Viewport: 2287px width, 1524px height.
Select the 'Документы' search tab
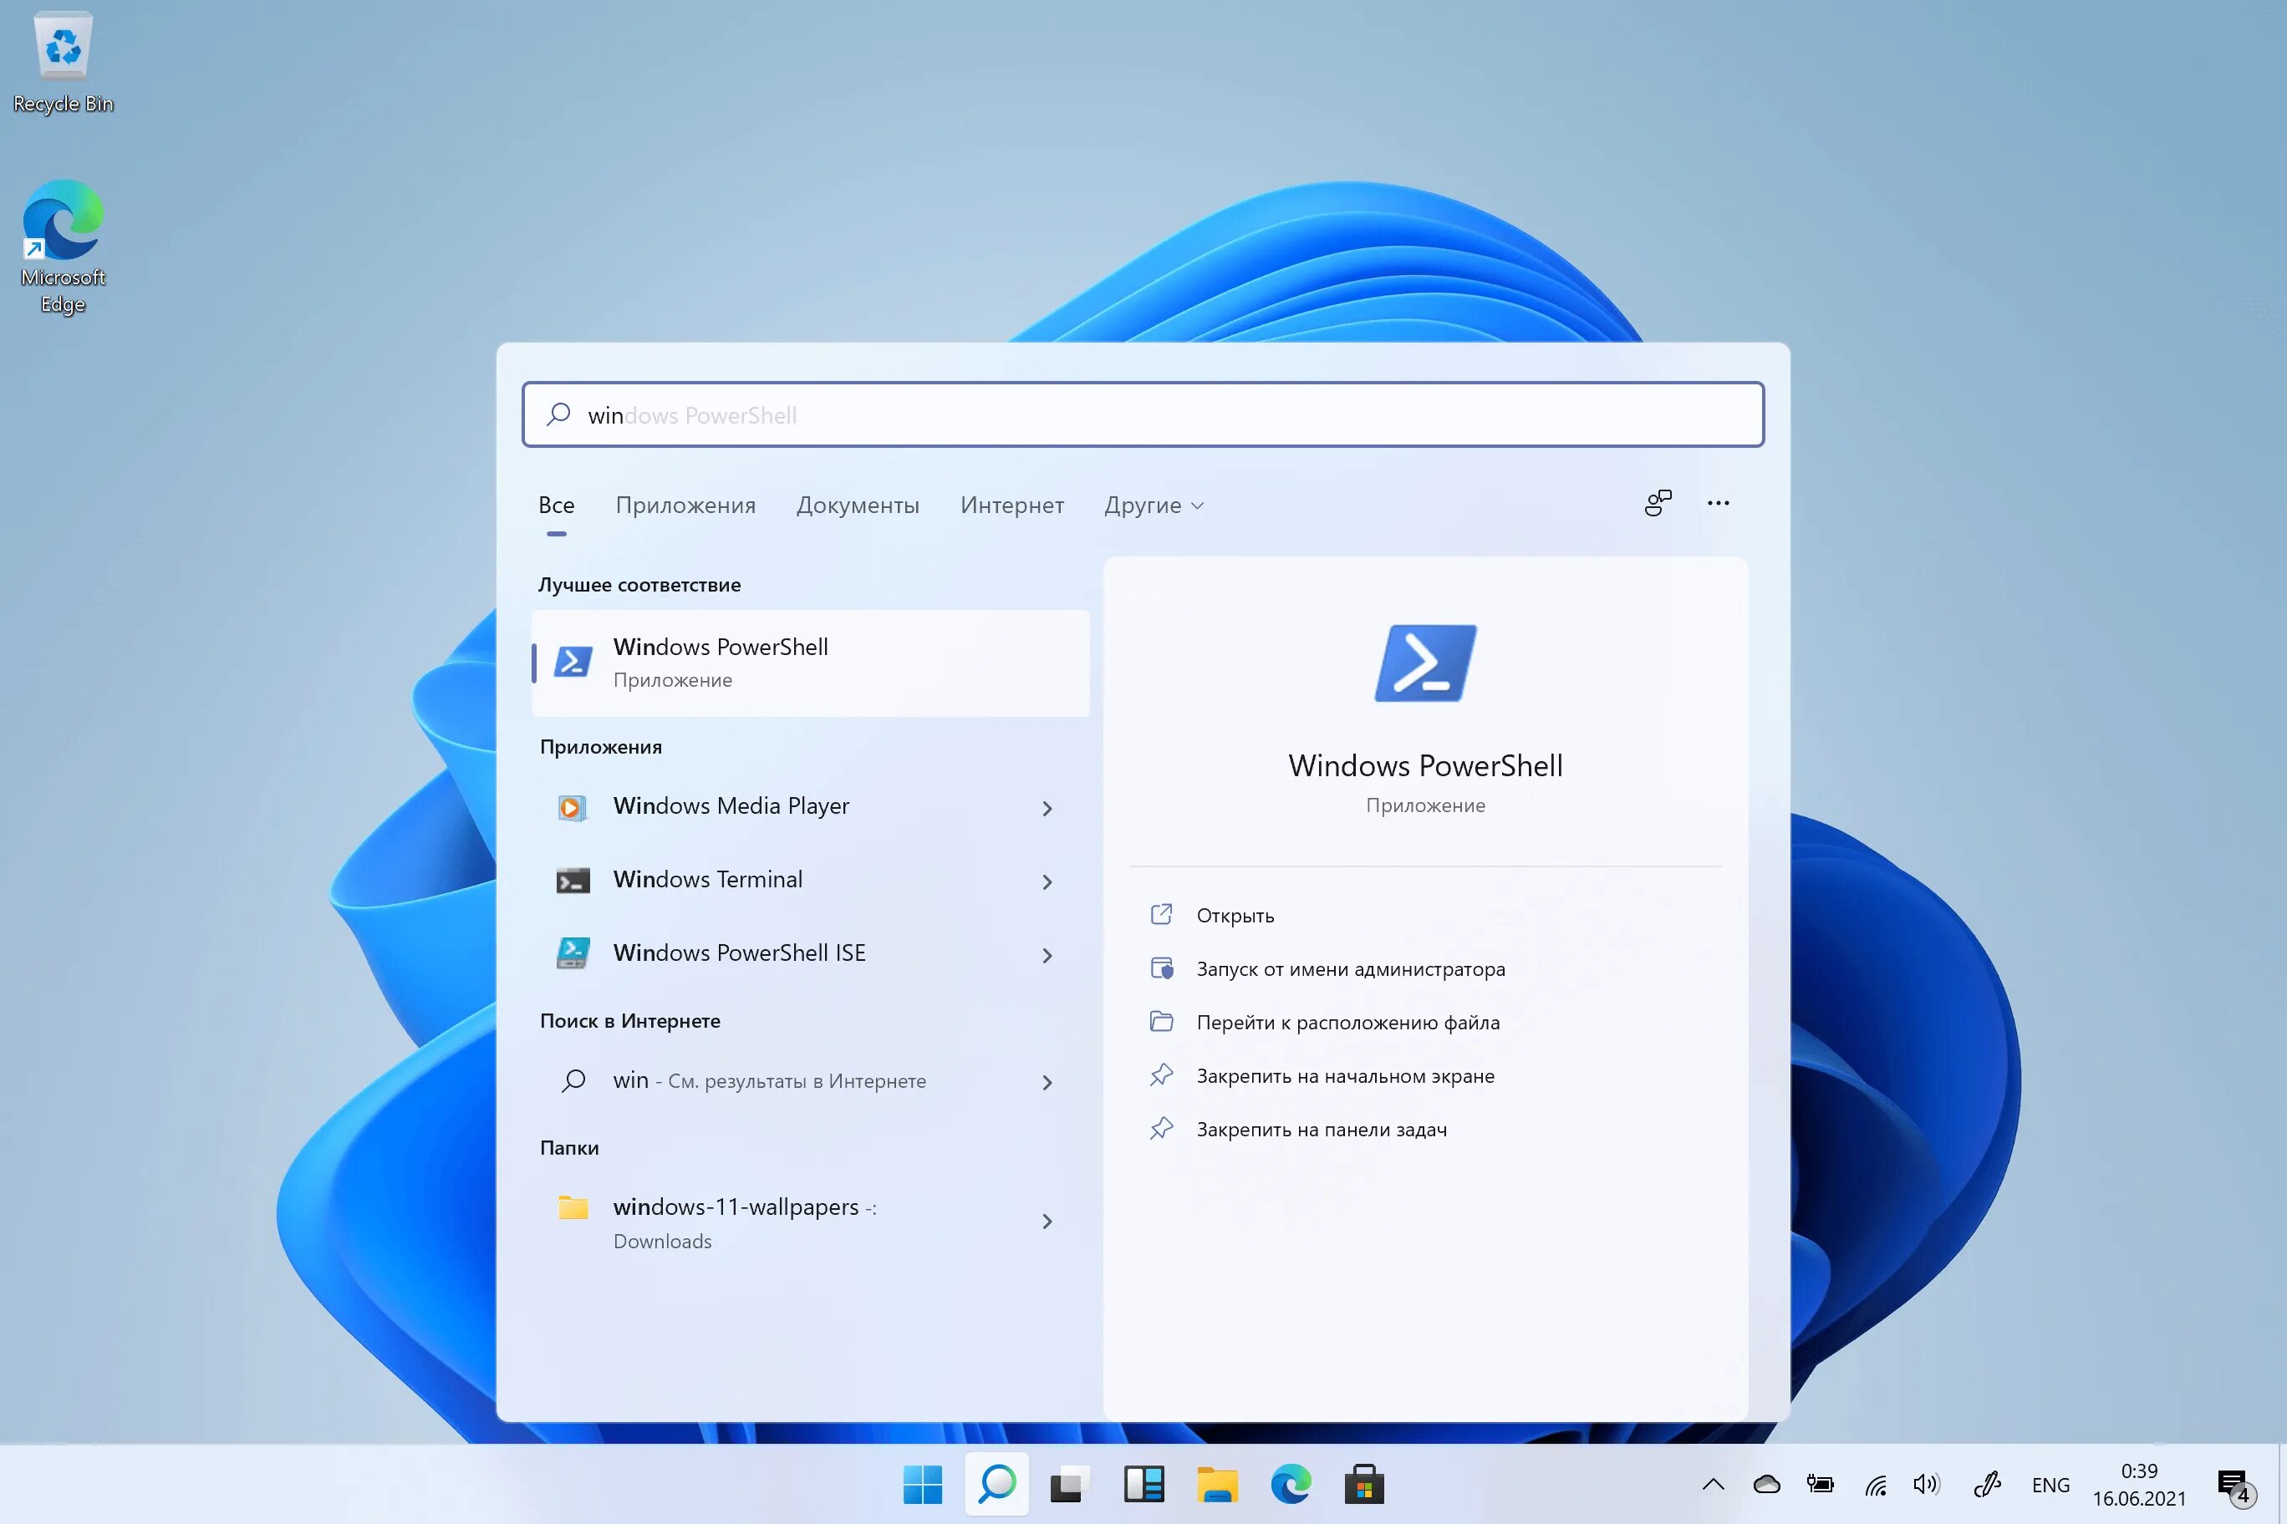859,505
